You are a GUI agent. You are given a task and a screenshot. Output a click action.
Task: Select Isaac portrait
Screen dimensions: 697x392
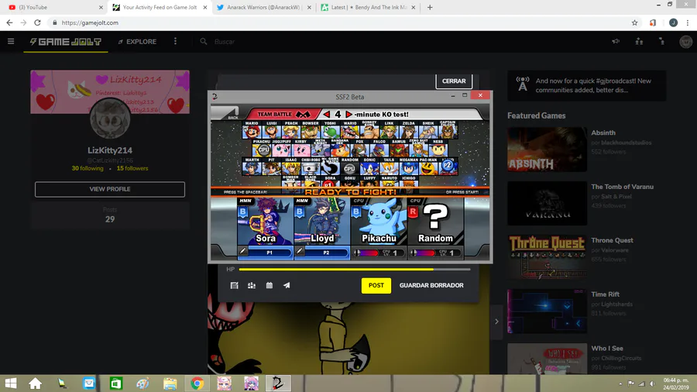point(291,168)
